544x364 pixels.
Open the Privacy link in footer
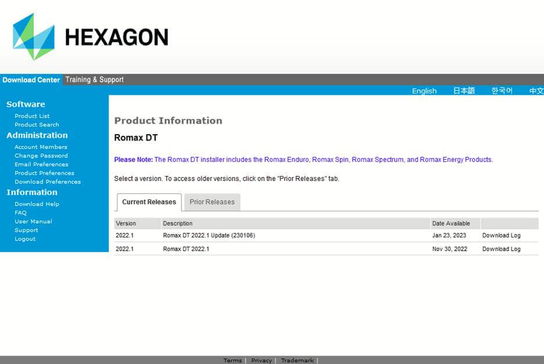tap(261, 361)
